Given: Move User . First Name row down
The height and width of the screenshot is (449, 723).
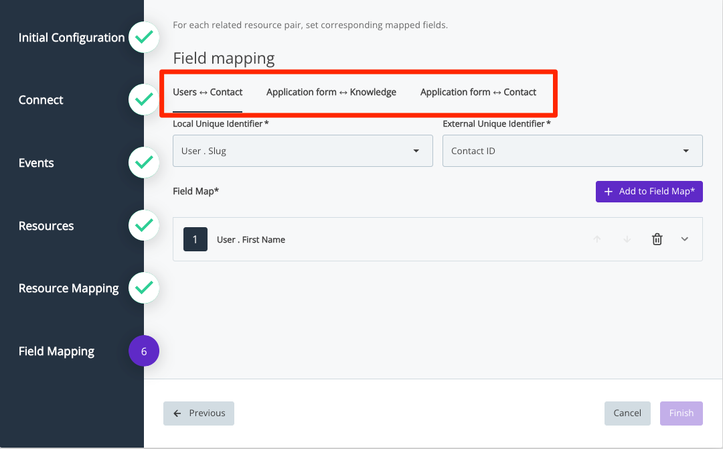Looking at the screenshot, I should 627,239.
